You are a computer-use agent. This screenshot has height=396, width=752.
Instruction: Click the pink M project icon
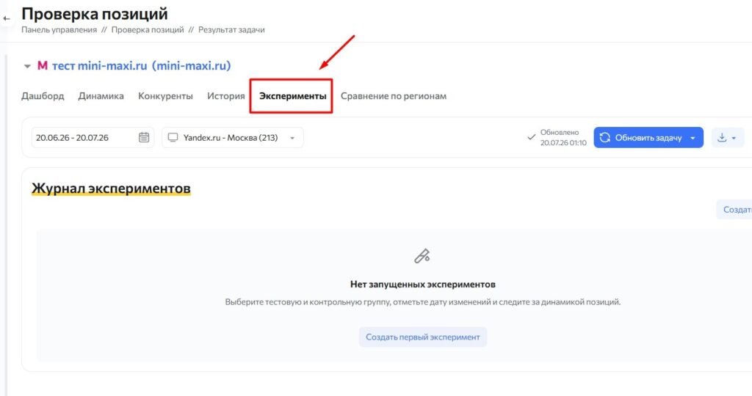click(42, 65)
